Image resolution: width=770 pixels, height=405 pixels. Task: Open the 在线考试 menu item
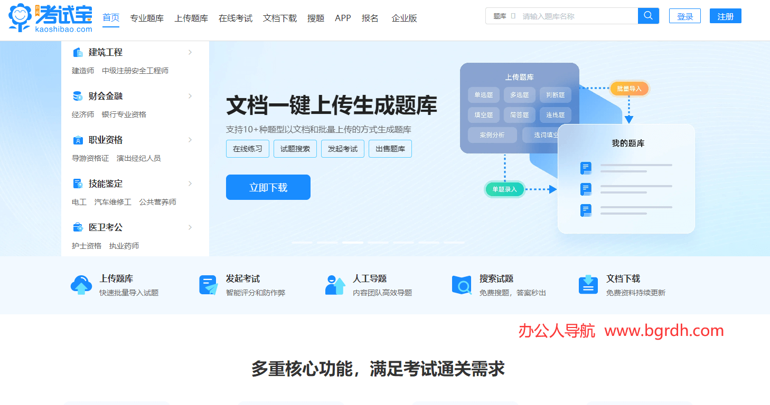click(x=236, y=17)
